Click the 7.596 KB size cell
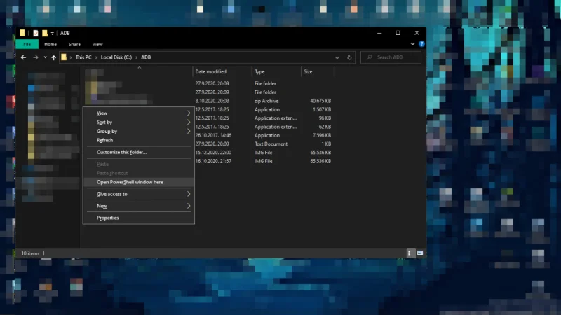 322,135
